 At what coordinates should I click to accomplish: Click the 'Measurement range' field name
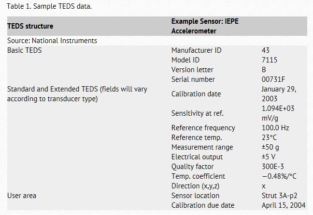[202, 147]
